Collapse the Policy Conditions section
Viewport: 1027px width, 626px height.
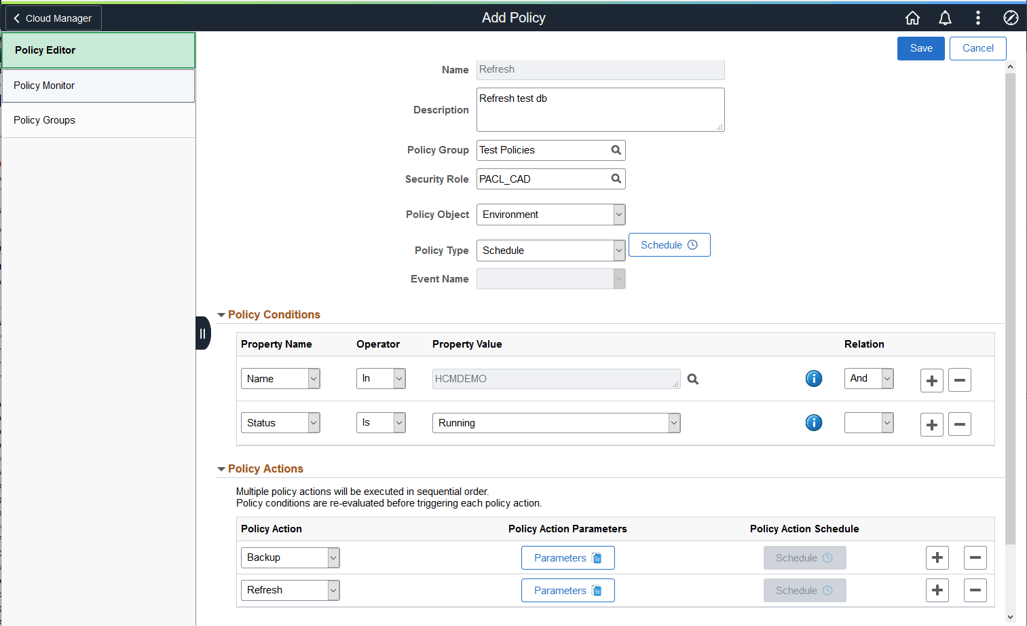pos(221,314)
